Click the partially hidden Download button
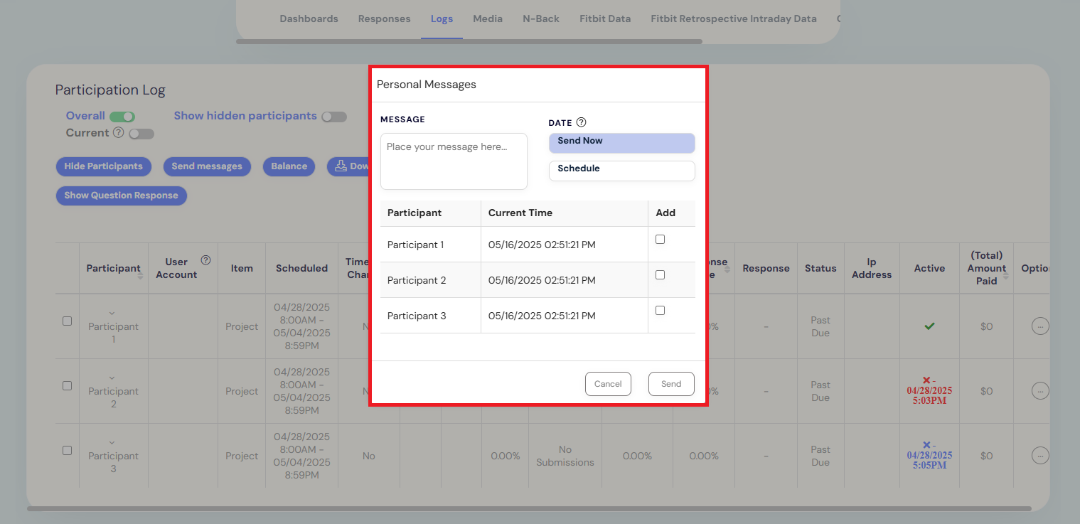 pyautogui.click(x=348, y=166)
